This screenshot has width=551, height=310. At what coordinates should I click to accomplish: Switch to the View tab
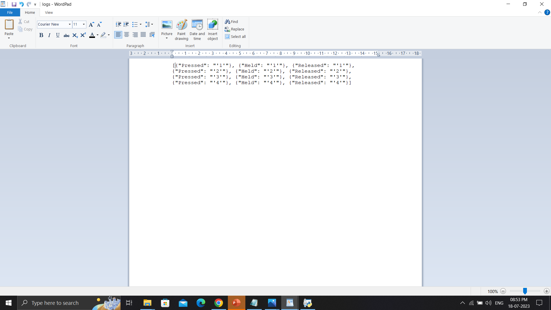click(49, 13)
